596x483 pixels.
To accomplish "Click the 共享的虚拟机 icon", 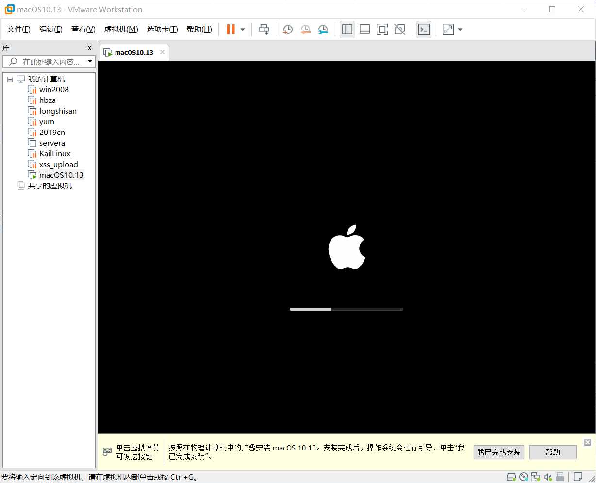I will [21, 186].
